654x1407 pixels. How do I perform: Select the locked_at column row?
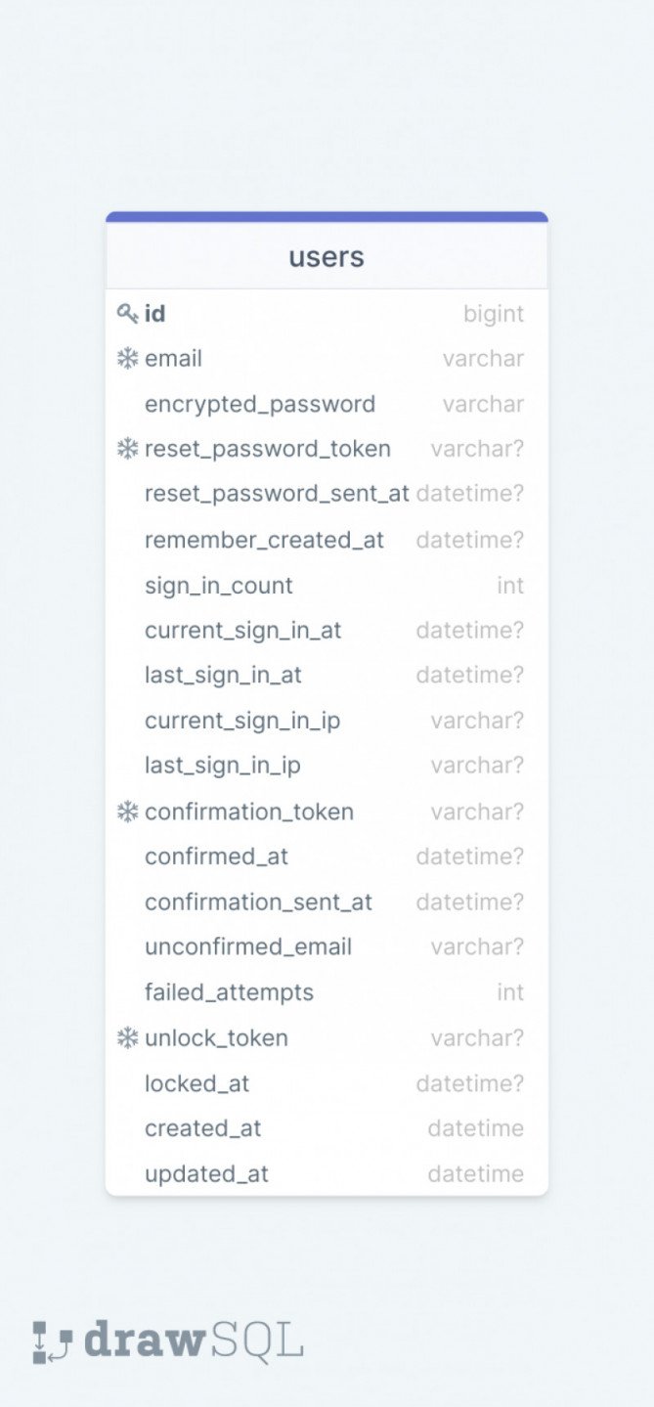327,1082
